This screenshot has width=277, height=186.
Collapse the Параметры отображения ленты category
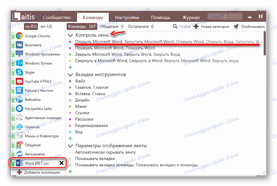coord(70,146)
